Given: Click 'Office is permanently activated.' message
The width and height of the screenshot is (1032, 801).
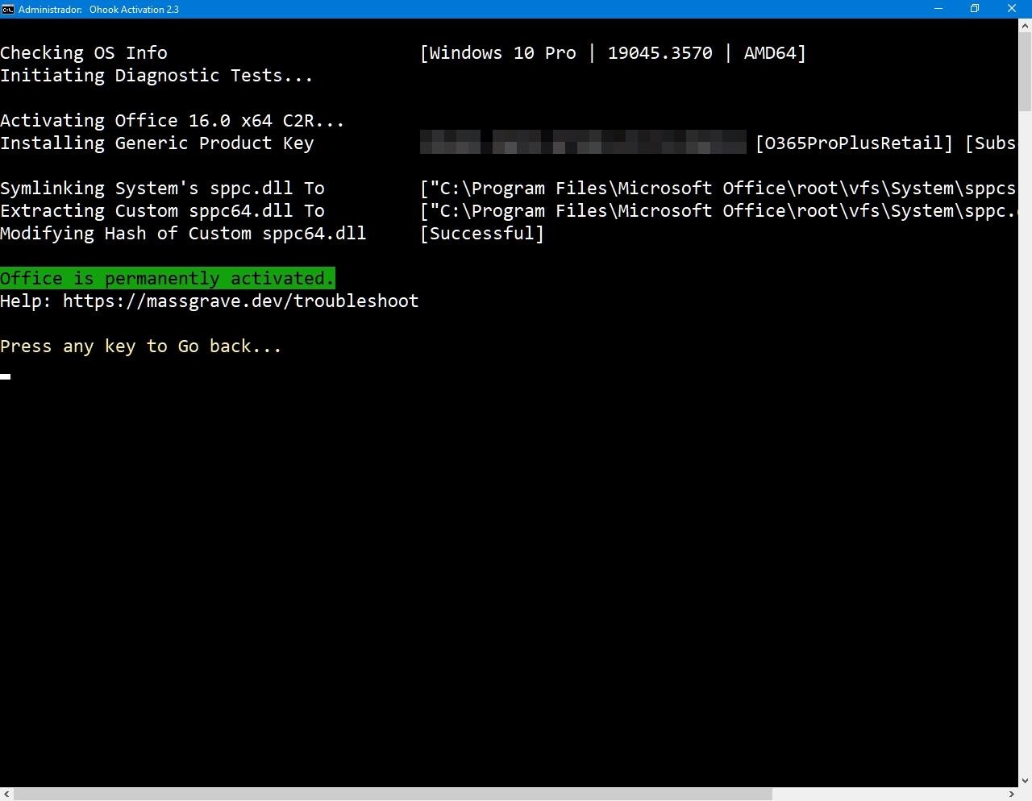Looking at the screenshot, I should 167,278.
